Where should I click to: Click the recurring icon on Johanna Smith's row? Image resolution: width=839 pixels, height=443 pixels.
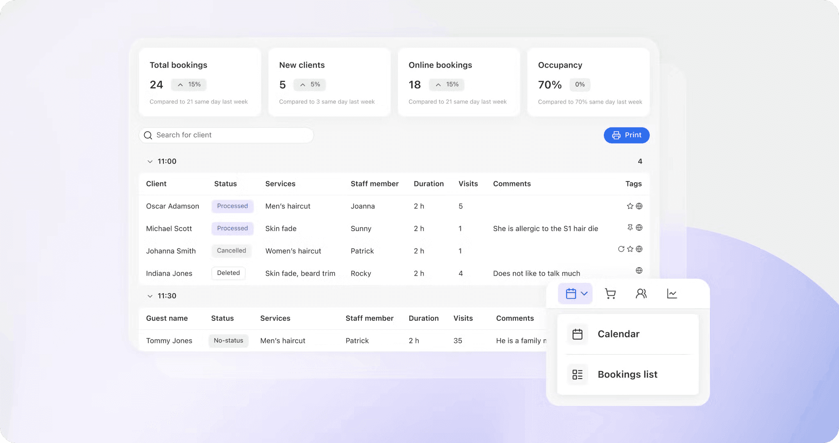pyautogui.click(x=621, y=249)
